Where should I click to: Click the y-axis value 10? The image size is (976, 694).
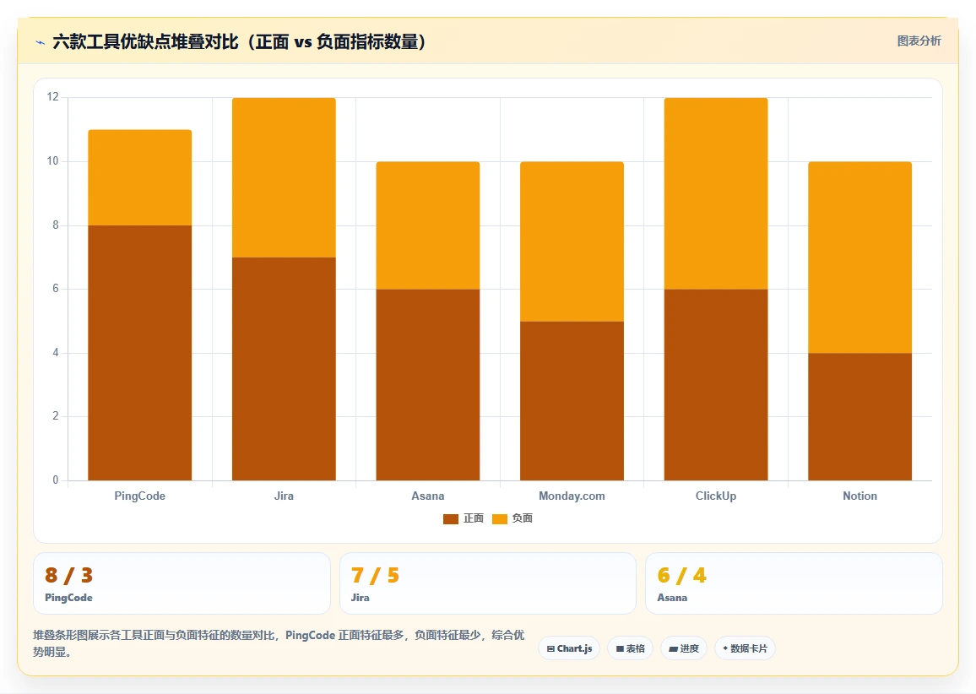pos(53,161)
